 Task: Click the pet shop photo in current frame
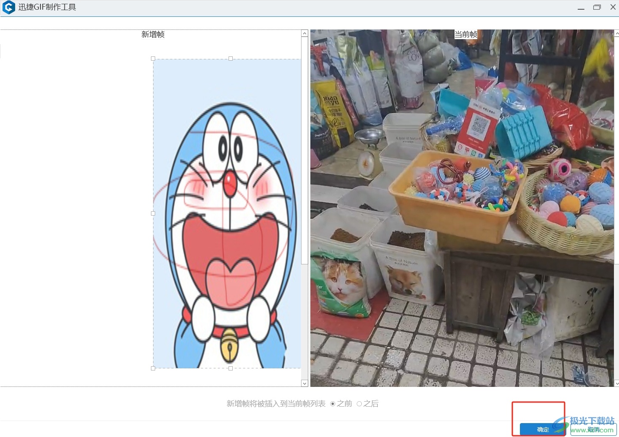coord(462,208)
